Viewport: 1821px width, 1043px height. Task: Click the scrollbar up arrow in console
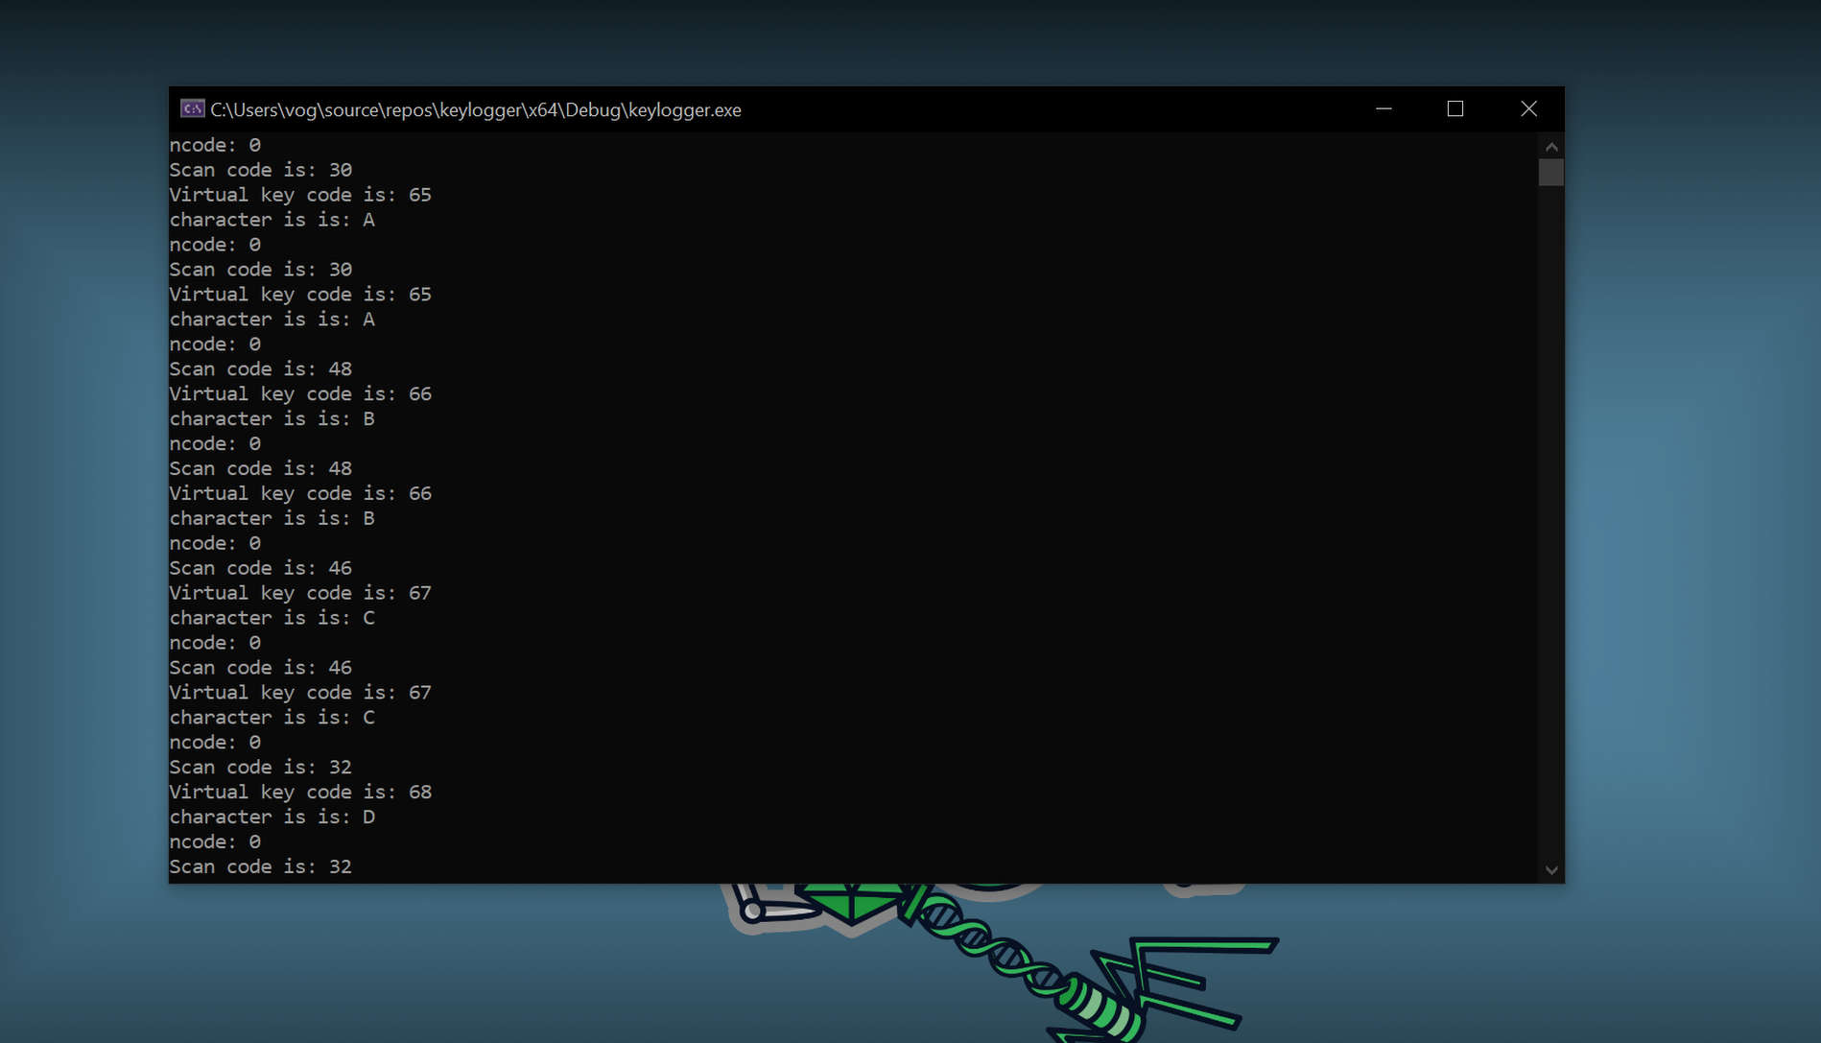coord(1550,147)
